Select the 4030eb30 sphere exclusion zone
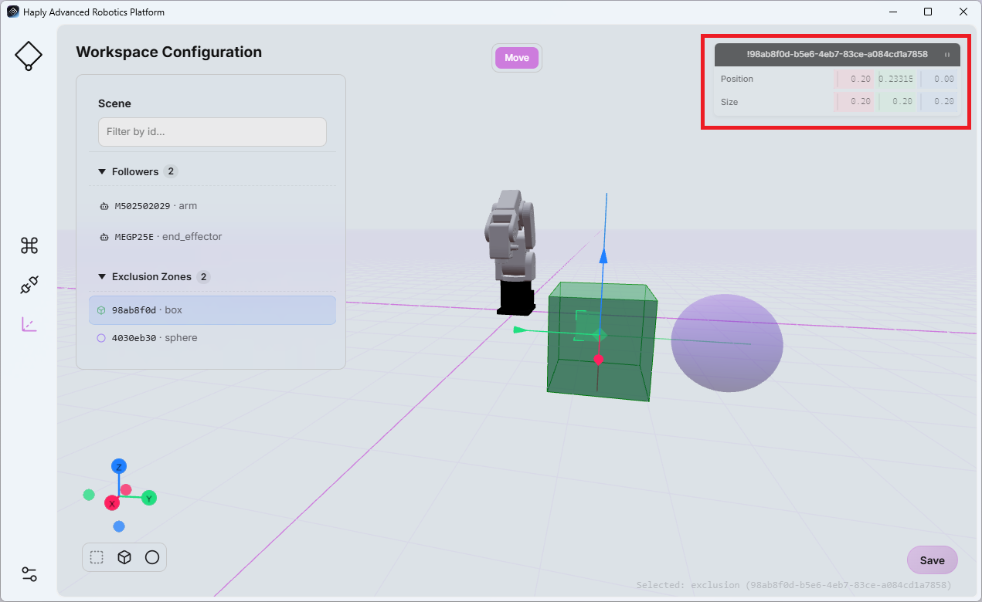This screenshot has height=602, width=982. pos(212,338)
